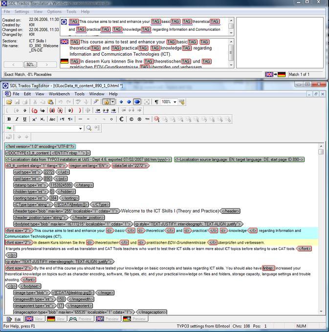Toggle superscript formatting
Image resolution: width=329 pixels, height=332 pixels.
pyautogui.click(x=34, y=119)
